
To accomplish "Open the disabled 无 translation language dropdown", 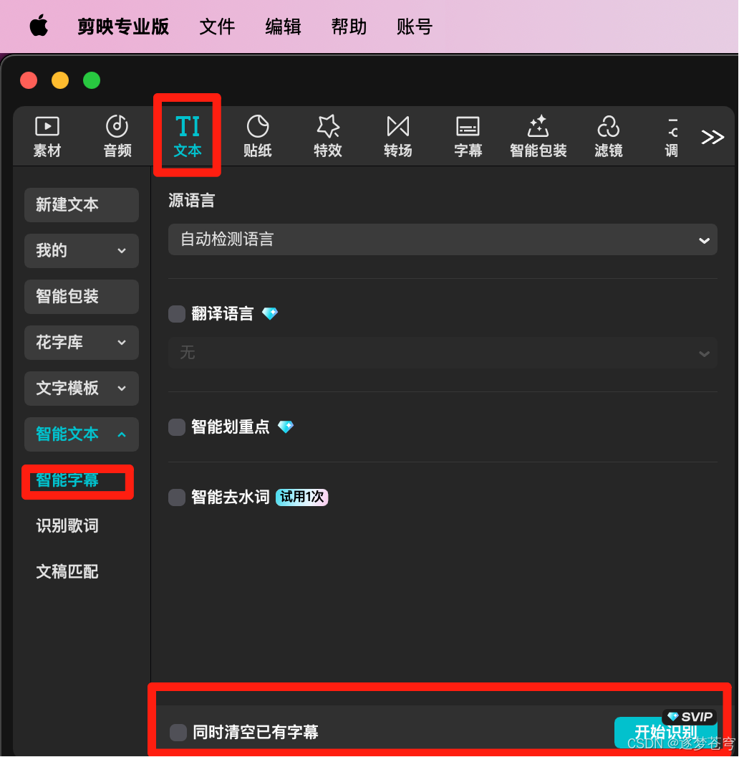I will (443, 353).
